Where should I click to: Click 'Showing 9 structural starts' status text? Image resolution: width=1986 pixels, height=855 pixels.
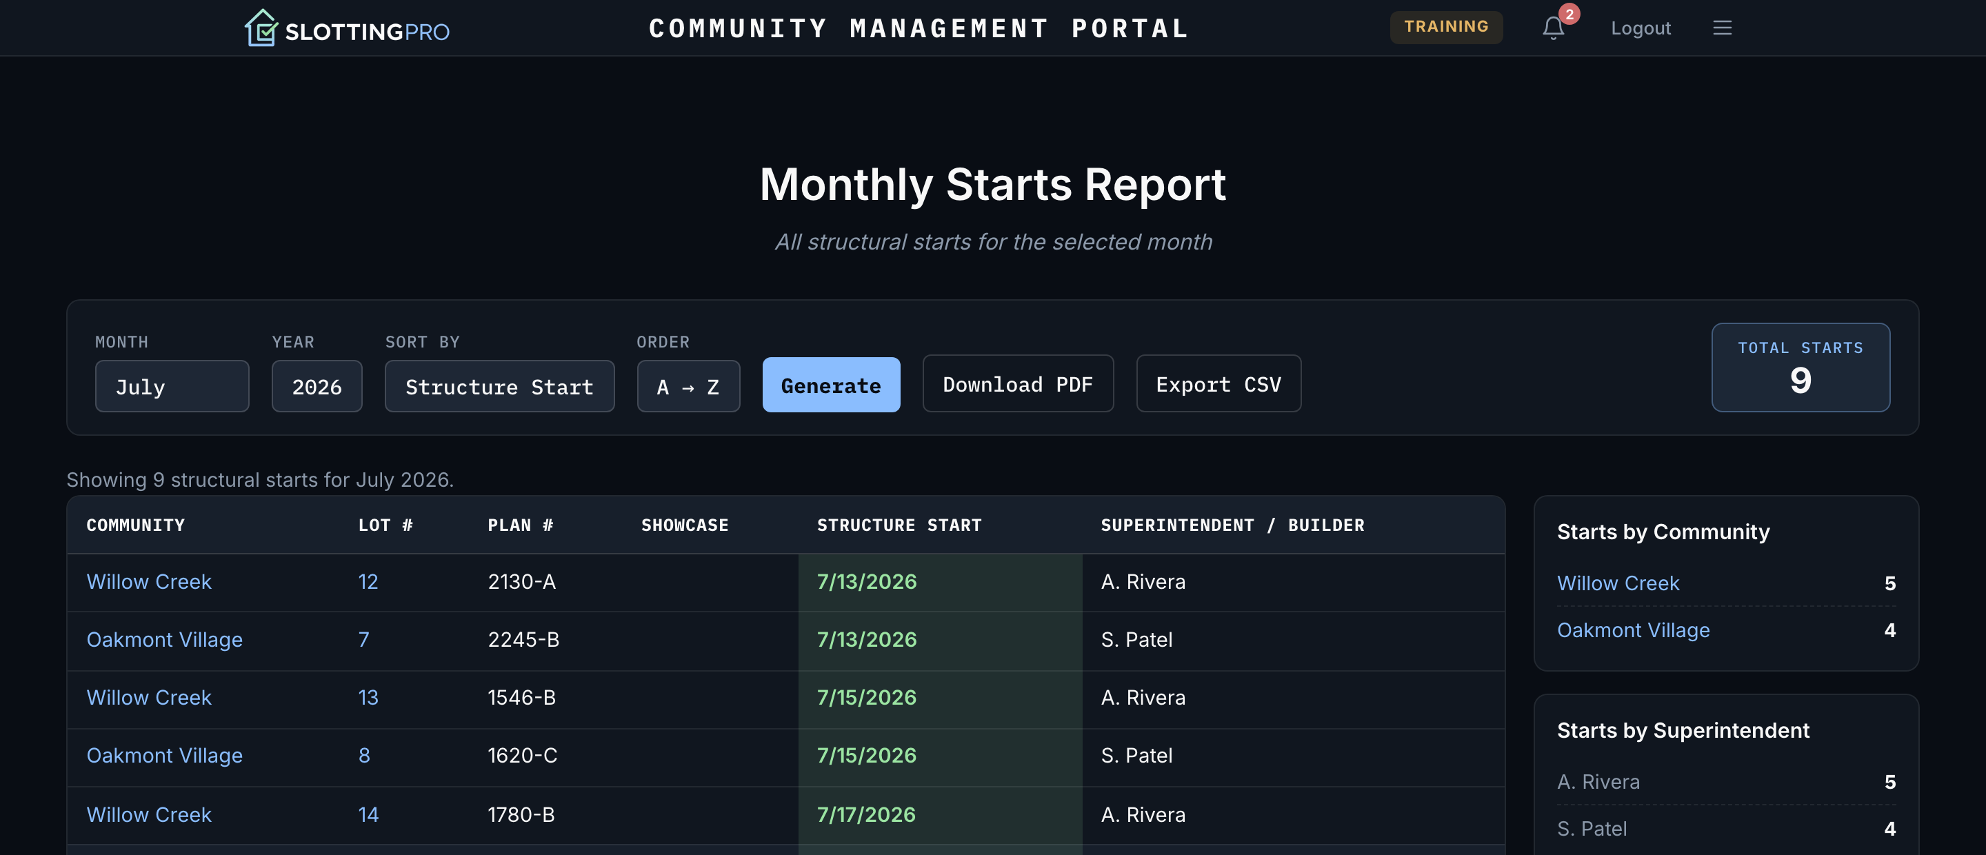point(260,479)
